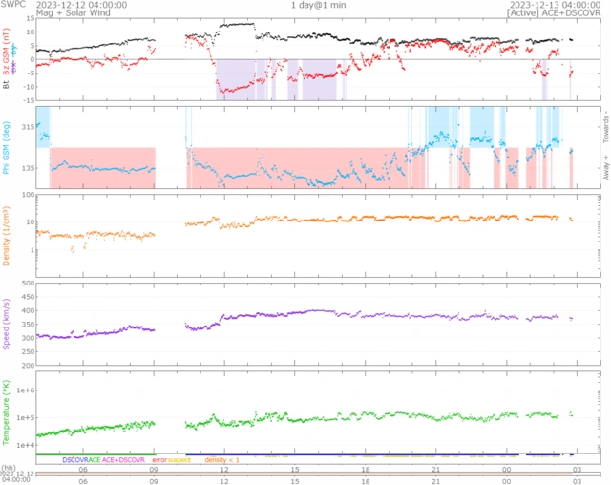Click the 250 tick on Speed axis

coord(28,351)
